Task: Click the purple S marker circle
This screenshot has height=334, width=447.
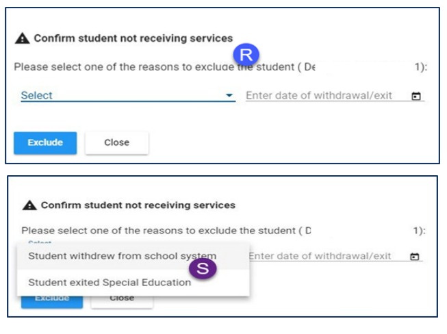Action: click(x=203, y=269)
